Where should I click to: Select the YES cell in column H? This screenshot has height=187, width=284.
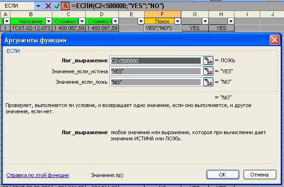tap(221, 28)
